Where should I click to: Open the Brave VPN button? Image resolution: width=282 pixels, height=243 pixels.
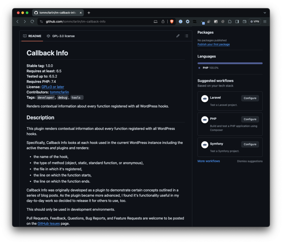pos(255,21)
